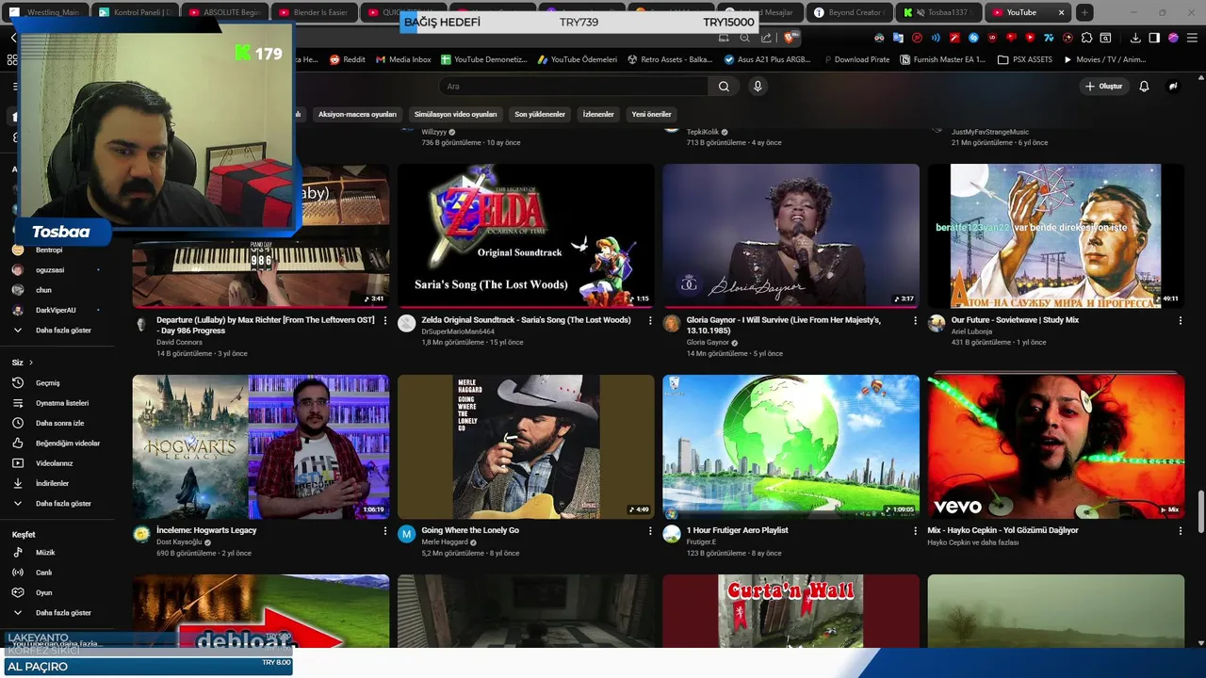Open the oguzsasi subscription
This screenshot has height=678, width=1206.
tap(57, 269)
